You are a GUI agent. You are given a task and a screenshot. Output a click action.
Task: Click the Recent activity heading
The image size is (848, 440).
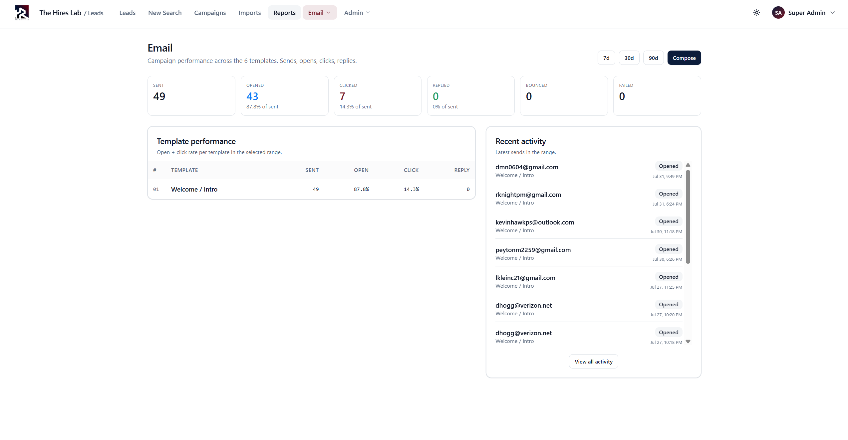click(x=520, y=141)
